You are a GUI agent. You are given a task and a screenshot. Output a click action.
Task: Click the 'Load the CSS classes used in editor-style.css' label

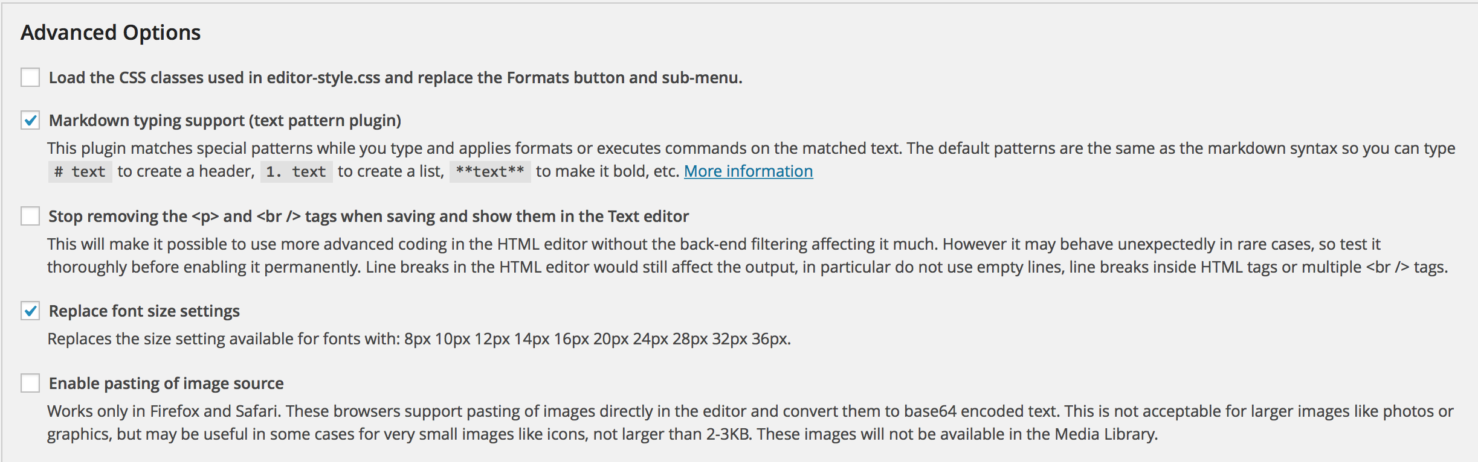(x=395, y=78)
